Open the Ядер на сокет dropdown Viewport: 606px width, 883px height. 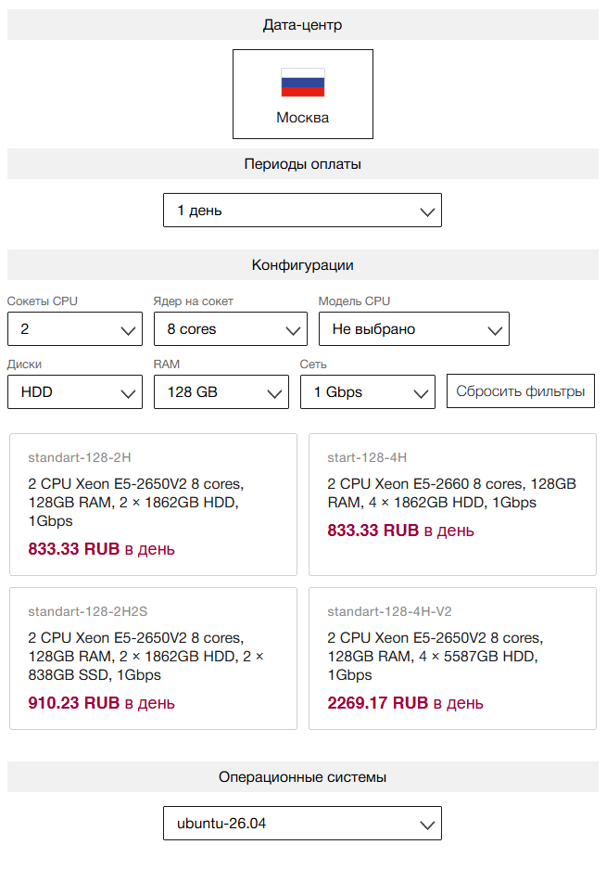click(x=230, y=329)
